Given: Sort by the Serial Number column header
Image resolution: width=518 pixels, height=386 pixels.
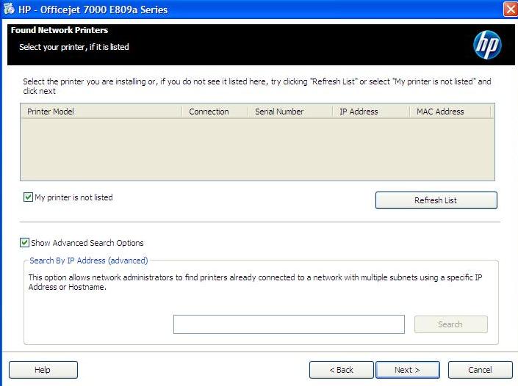Looking at the screenshot, I should click(x=290, y=112).
